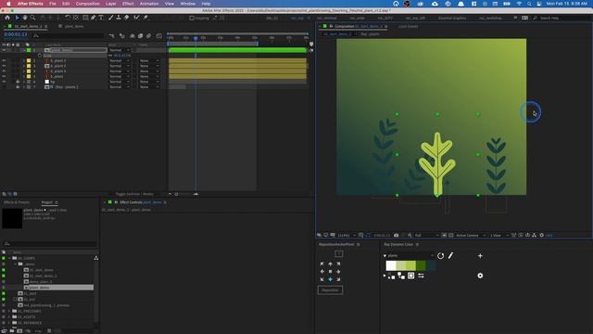
Task: Select the Hand tool
Action: coord(25,18)
